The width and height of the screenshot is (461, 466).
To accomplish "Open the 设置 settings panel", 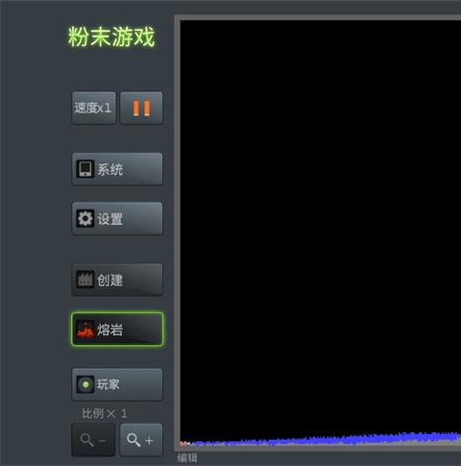I will [x=117, y=218].
